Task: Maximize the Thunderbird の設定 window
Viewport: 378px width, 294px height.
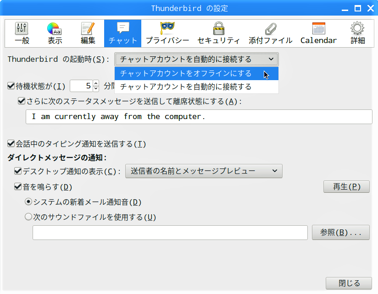Action: [358, 9]
